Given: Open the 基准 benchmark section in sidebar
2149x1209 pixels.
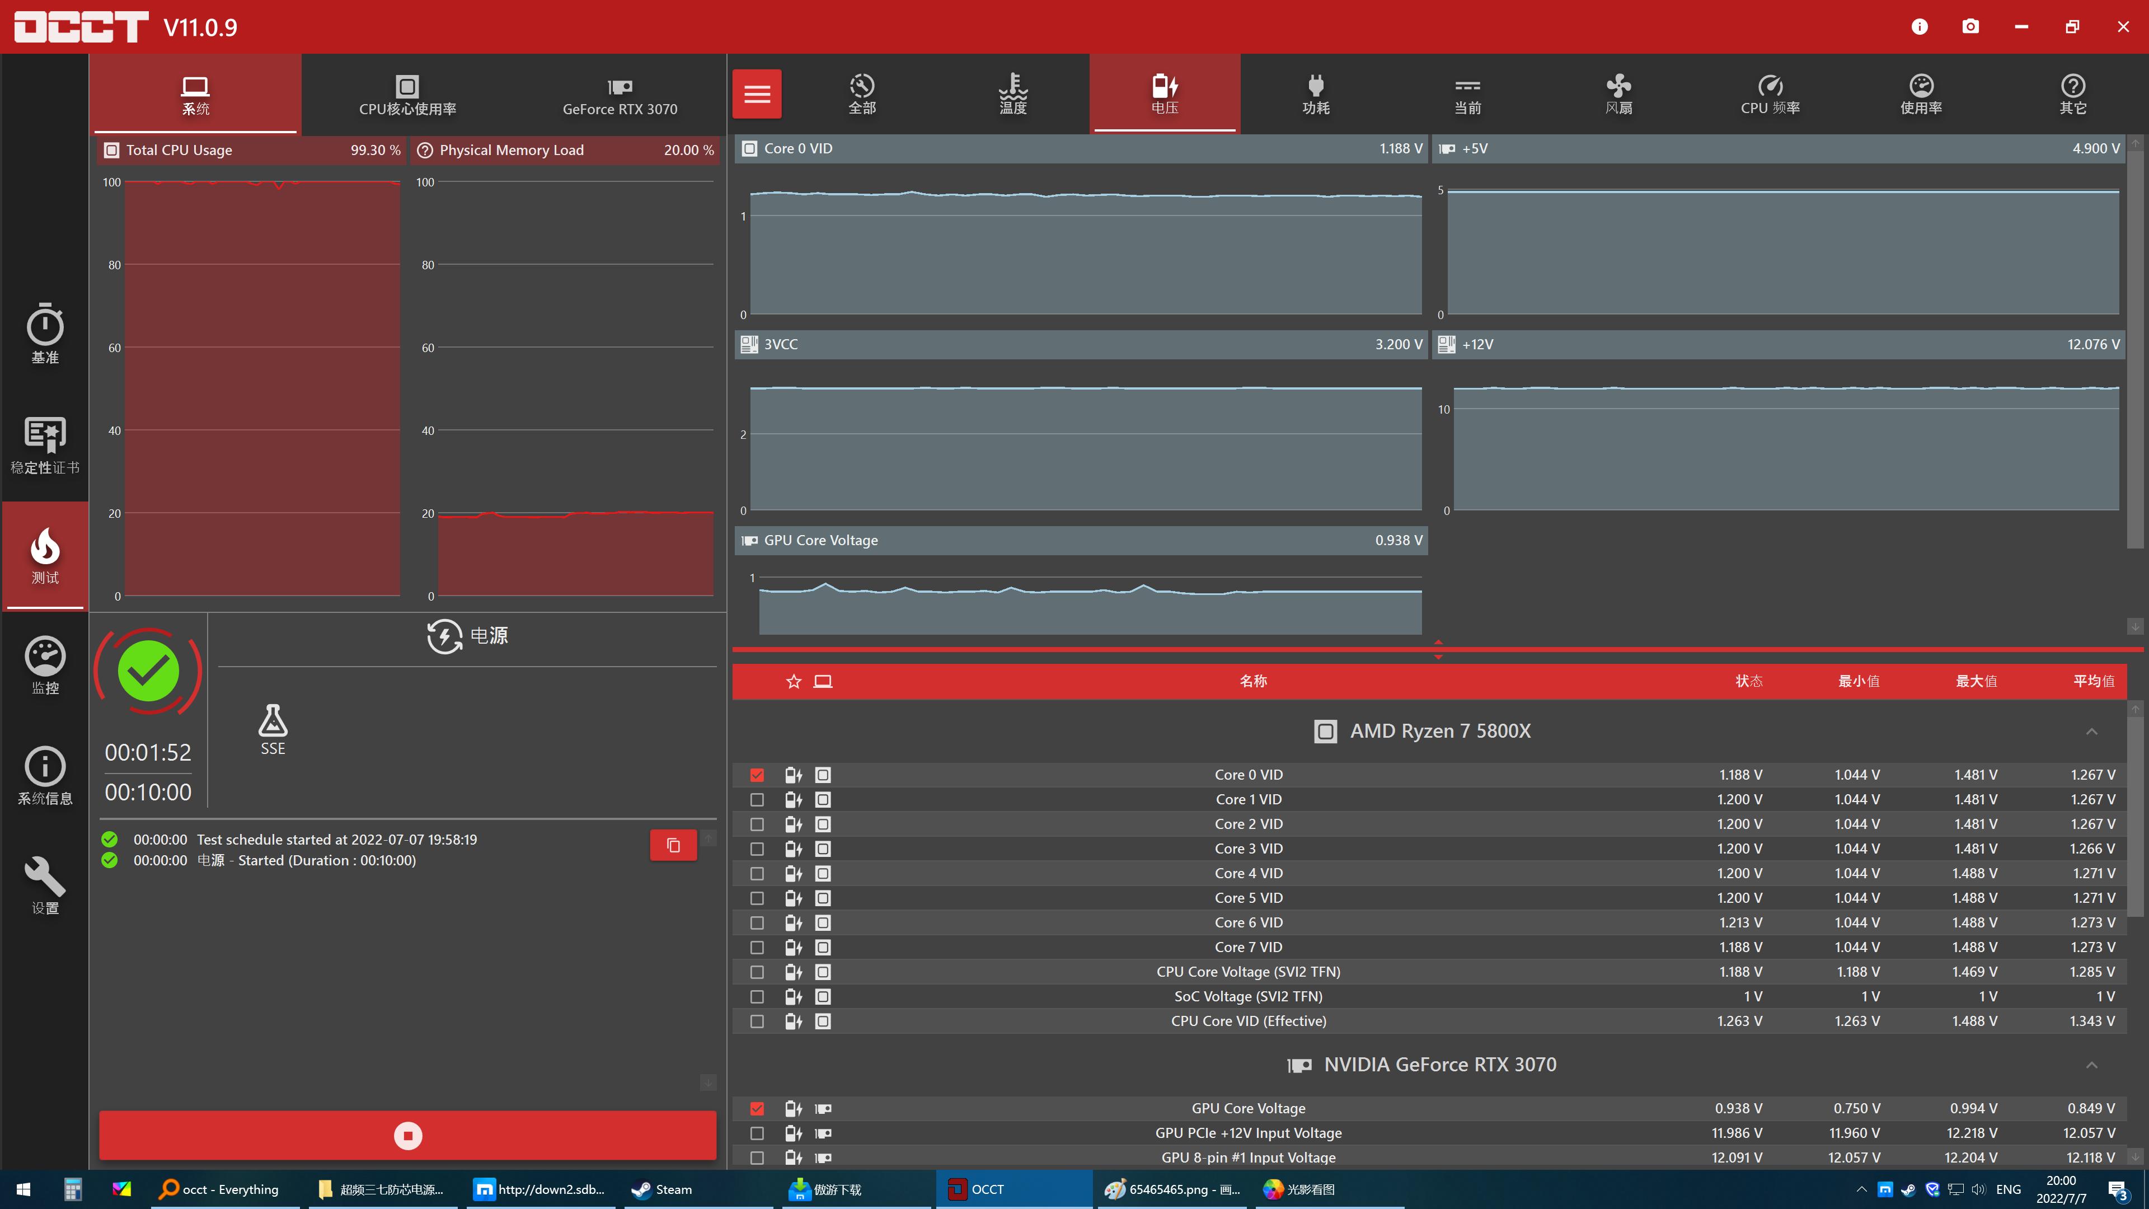Looking at the screenshot, I should [x=45, y=334].
